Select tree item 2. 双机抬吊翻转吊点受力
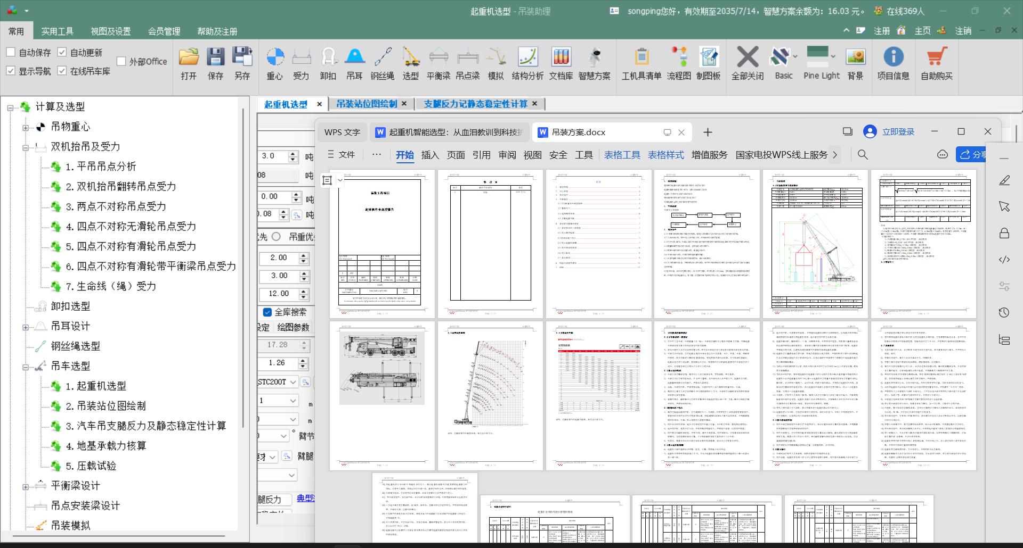Image resolution: width=1023 pixels, height=548 pixels. 121,187
